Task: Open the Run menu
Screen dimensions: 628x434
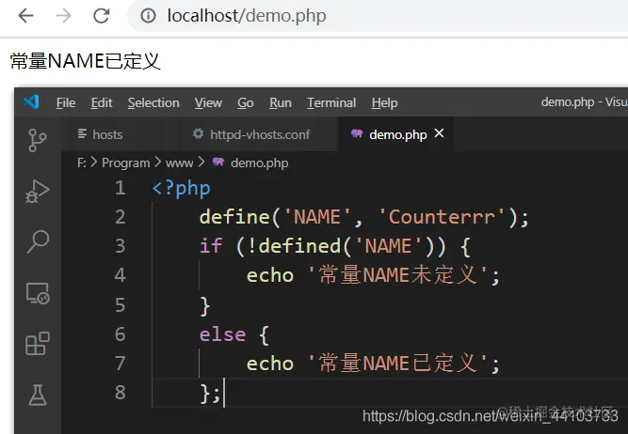Action: pyautogui.click(x=281, y=103)
